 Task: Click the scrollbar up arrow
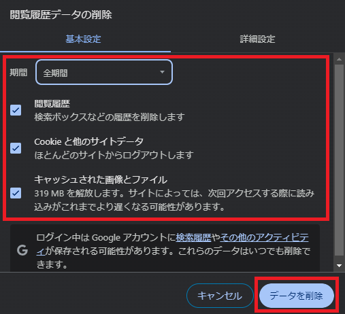point(339,59)
